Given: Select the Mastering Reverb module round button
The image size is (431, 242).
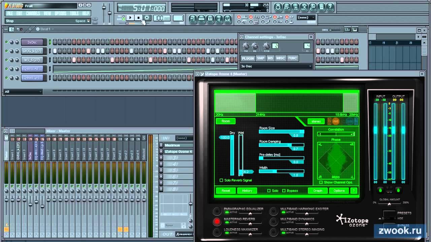Looking at the screenshot, I should pyautogui.click(x=217, y=221).
